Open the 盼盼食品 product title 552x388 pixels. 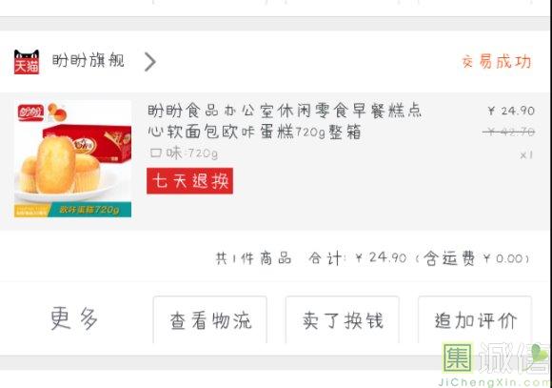tap(285, 121)
